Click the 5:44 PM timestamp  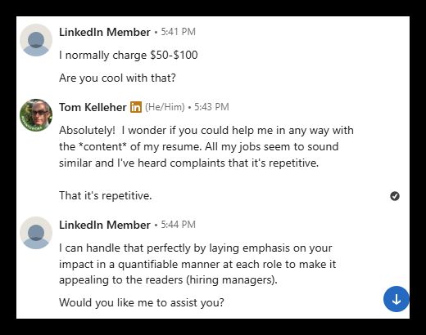178,225
